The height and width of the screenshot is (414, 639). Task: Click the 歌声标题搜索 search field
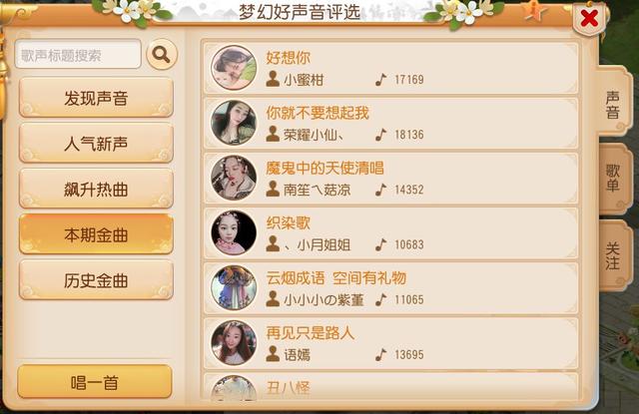point(78,54)
